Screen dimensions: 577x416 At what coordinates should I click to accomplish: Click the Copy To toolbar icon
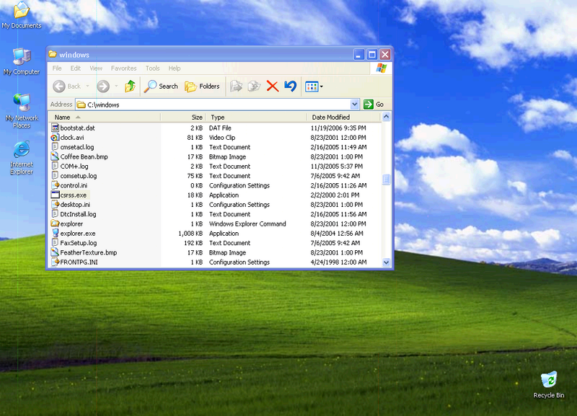pos(254,87)
